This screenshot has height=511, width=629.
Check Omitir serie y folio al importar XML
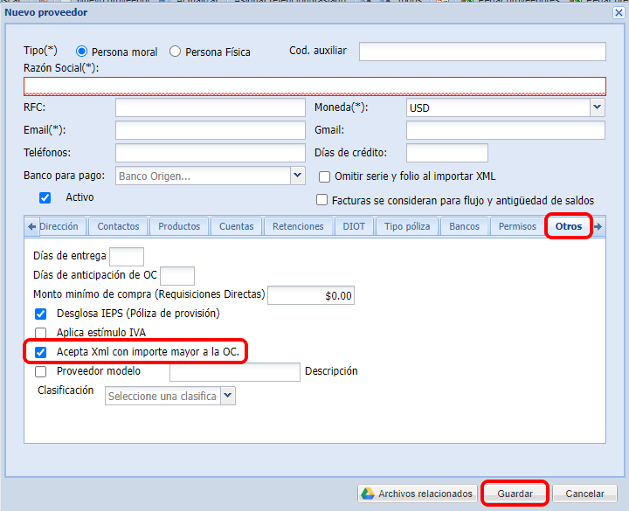click(325, 176)
